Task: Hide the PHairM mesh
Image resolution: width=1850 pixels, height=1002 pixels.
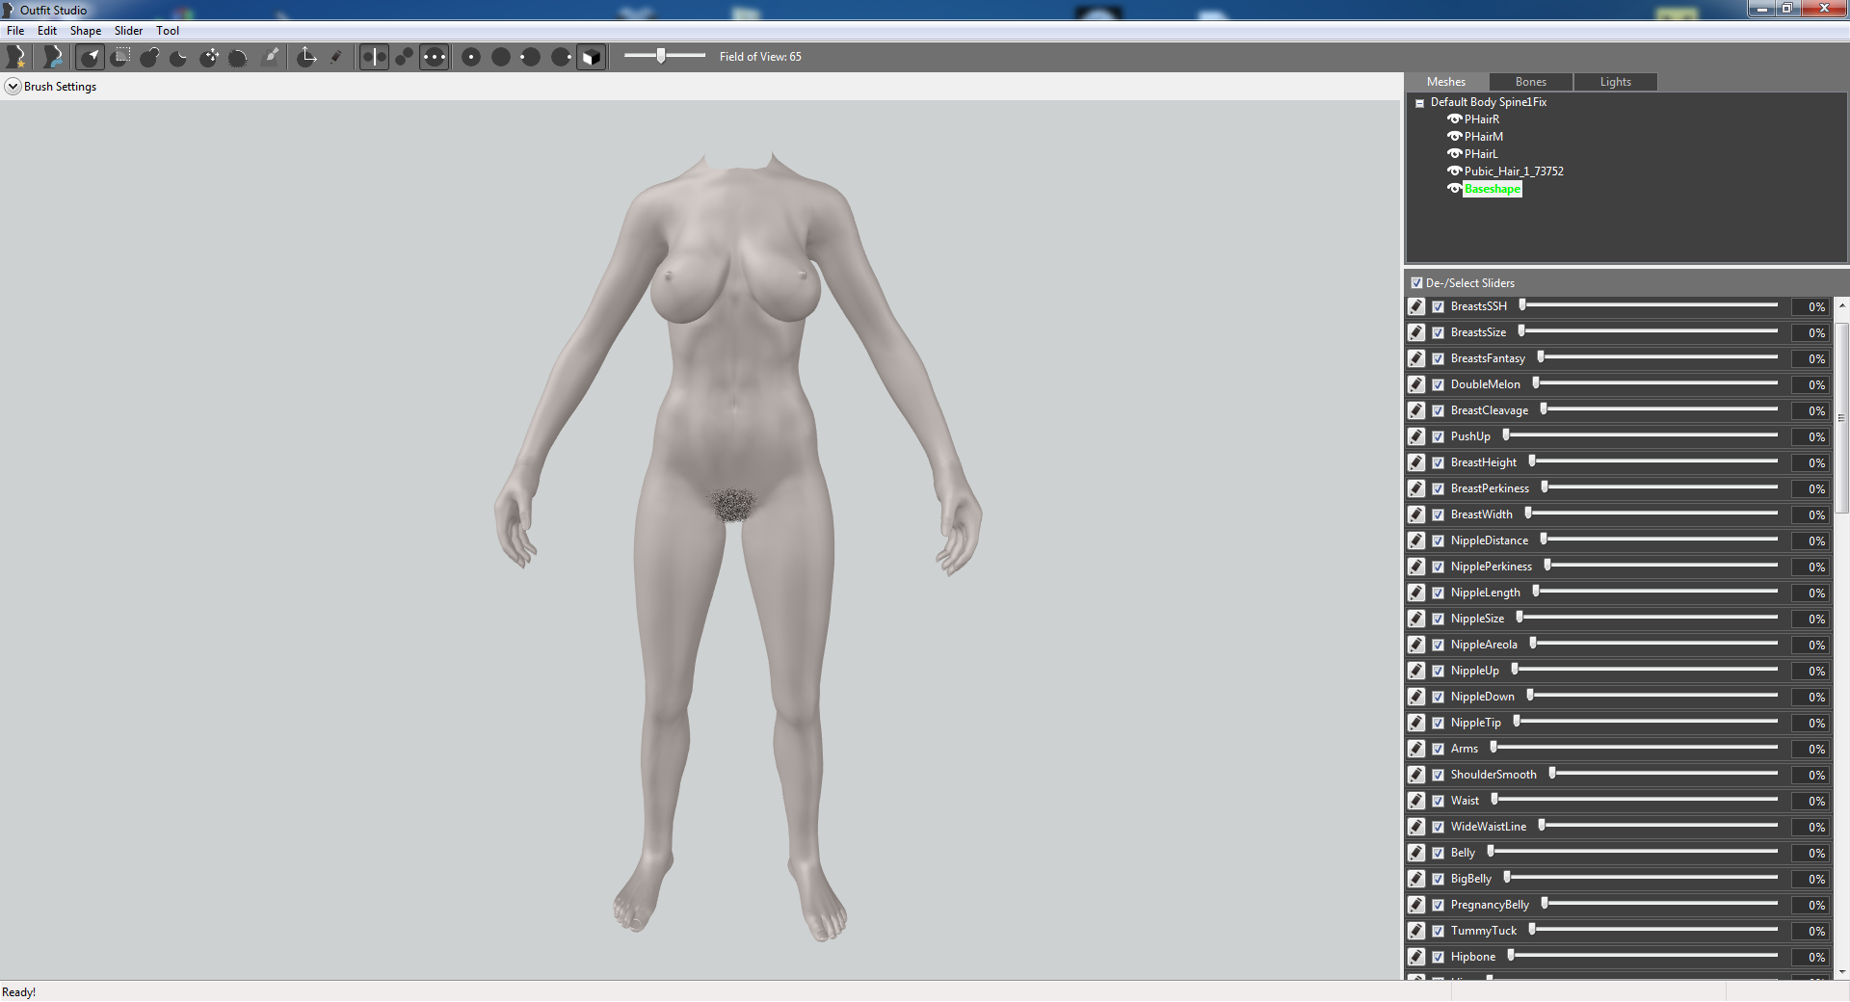Action: pyautogui.click(x=1455, y=137)
